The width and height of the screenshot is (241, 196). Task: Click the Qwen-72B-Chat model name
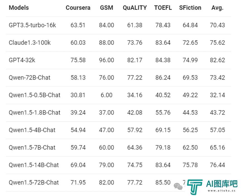[x=30, y=78]
